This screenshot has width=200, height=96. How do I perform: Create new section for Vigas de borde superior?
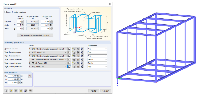73,52
